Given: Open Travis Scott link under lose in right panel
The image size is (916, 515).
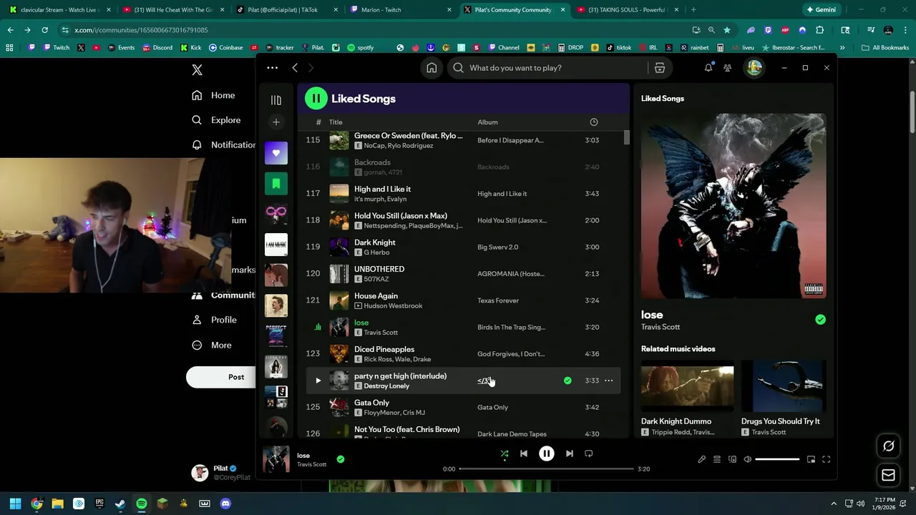Looking at the screenshot, I should pyautogui.click(x=661, y=327).
